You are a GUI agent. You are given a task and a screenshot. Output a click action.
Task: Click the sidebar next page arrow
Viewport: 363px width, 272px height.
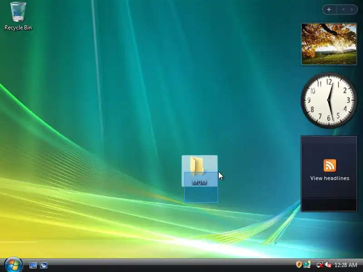(x=352, y=10)
